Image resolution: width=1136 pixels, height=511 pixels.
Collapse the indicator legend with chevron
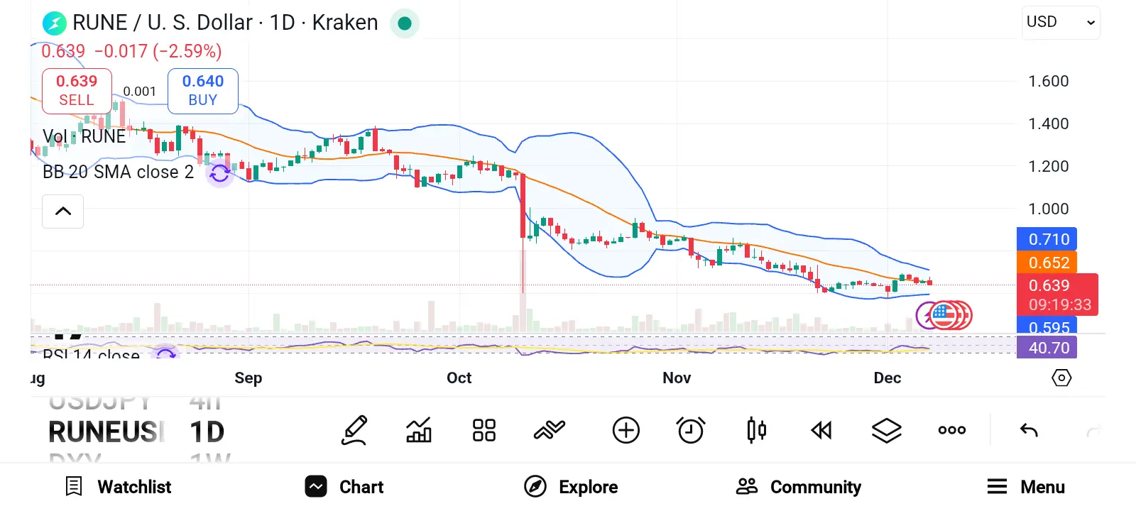pos(63,211)
